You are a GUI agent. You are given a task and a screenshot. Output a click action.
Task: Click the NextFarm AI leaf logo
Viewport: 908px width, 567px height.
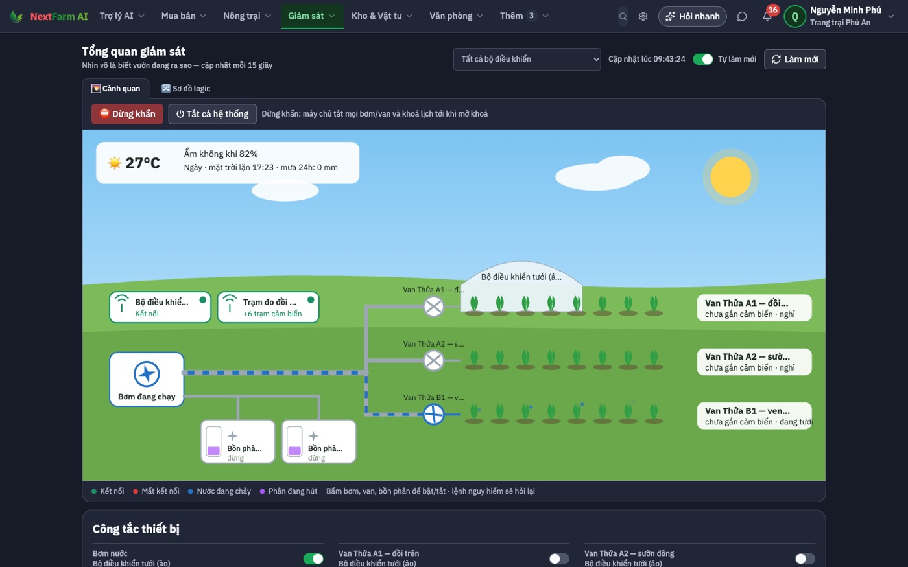[16, 16]
